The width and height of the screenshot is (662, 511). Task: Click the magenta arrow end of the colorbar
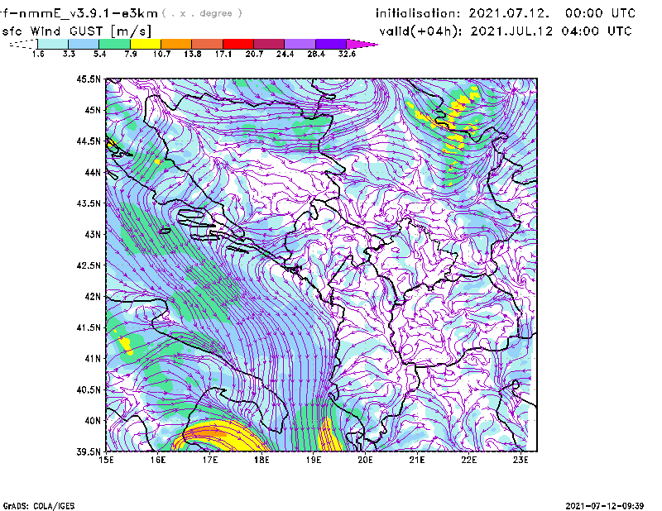[x=362, y=44]
